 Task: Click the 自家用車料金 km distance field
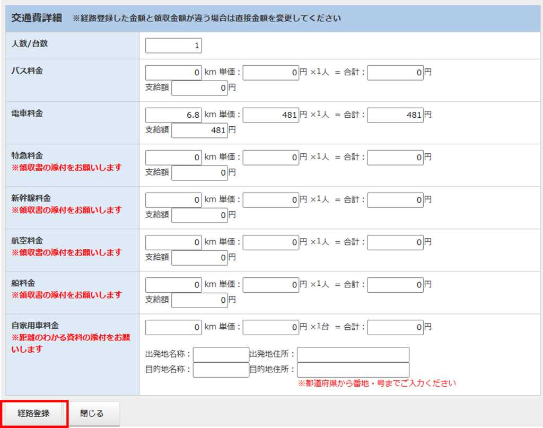coord(173,327)
